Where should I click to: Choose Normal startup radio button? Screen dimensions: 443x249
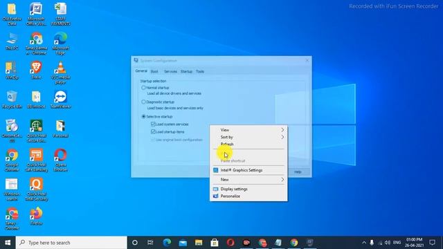pyautogui.click(x=143, y=88)
